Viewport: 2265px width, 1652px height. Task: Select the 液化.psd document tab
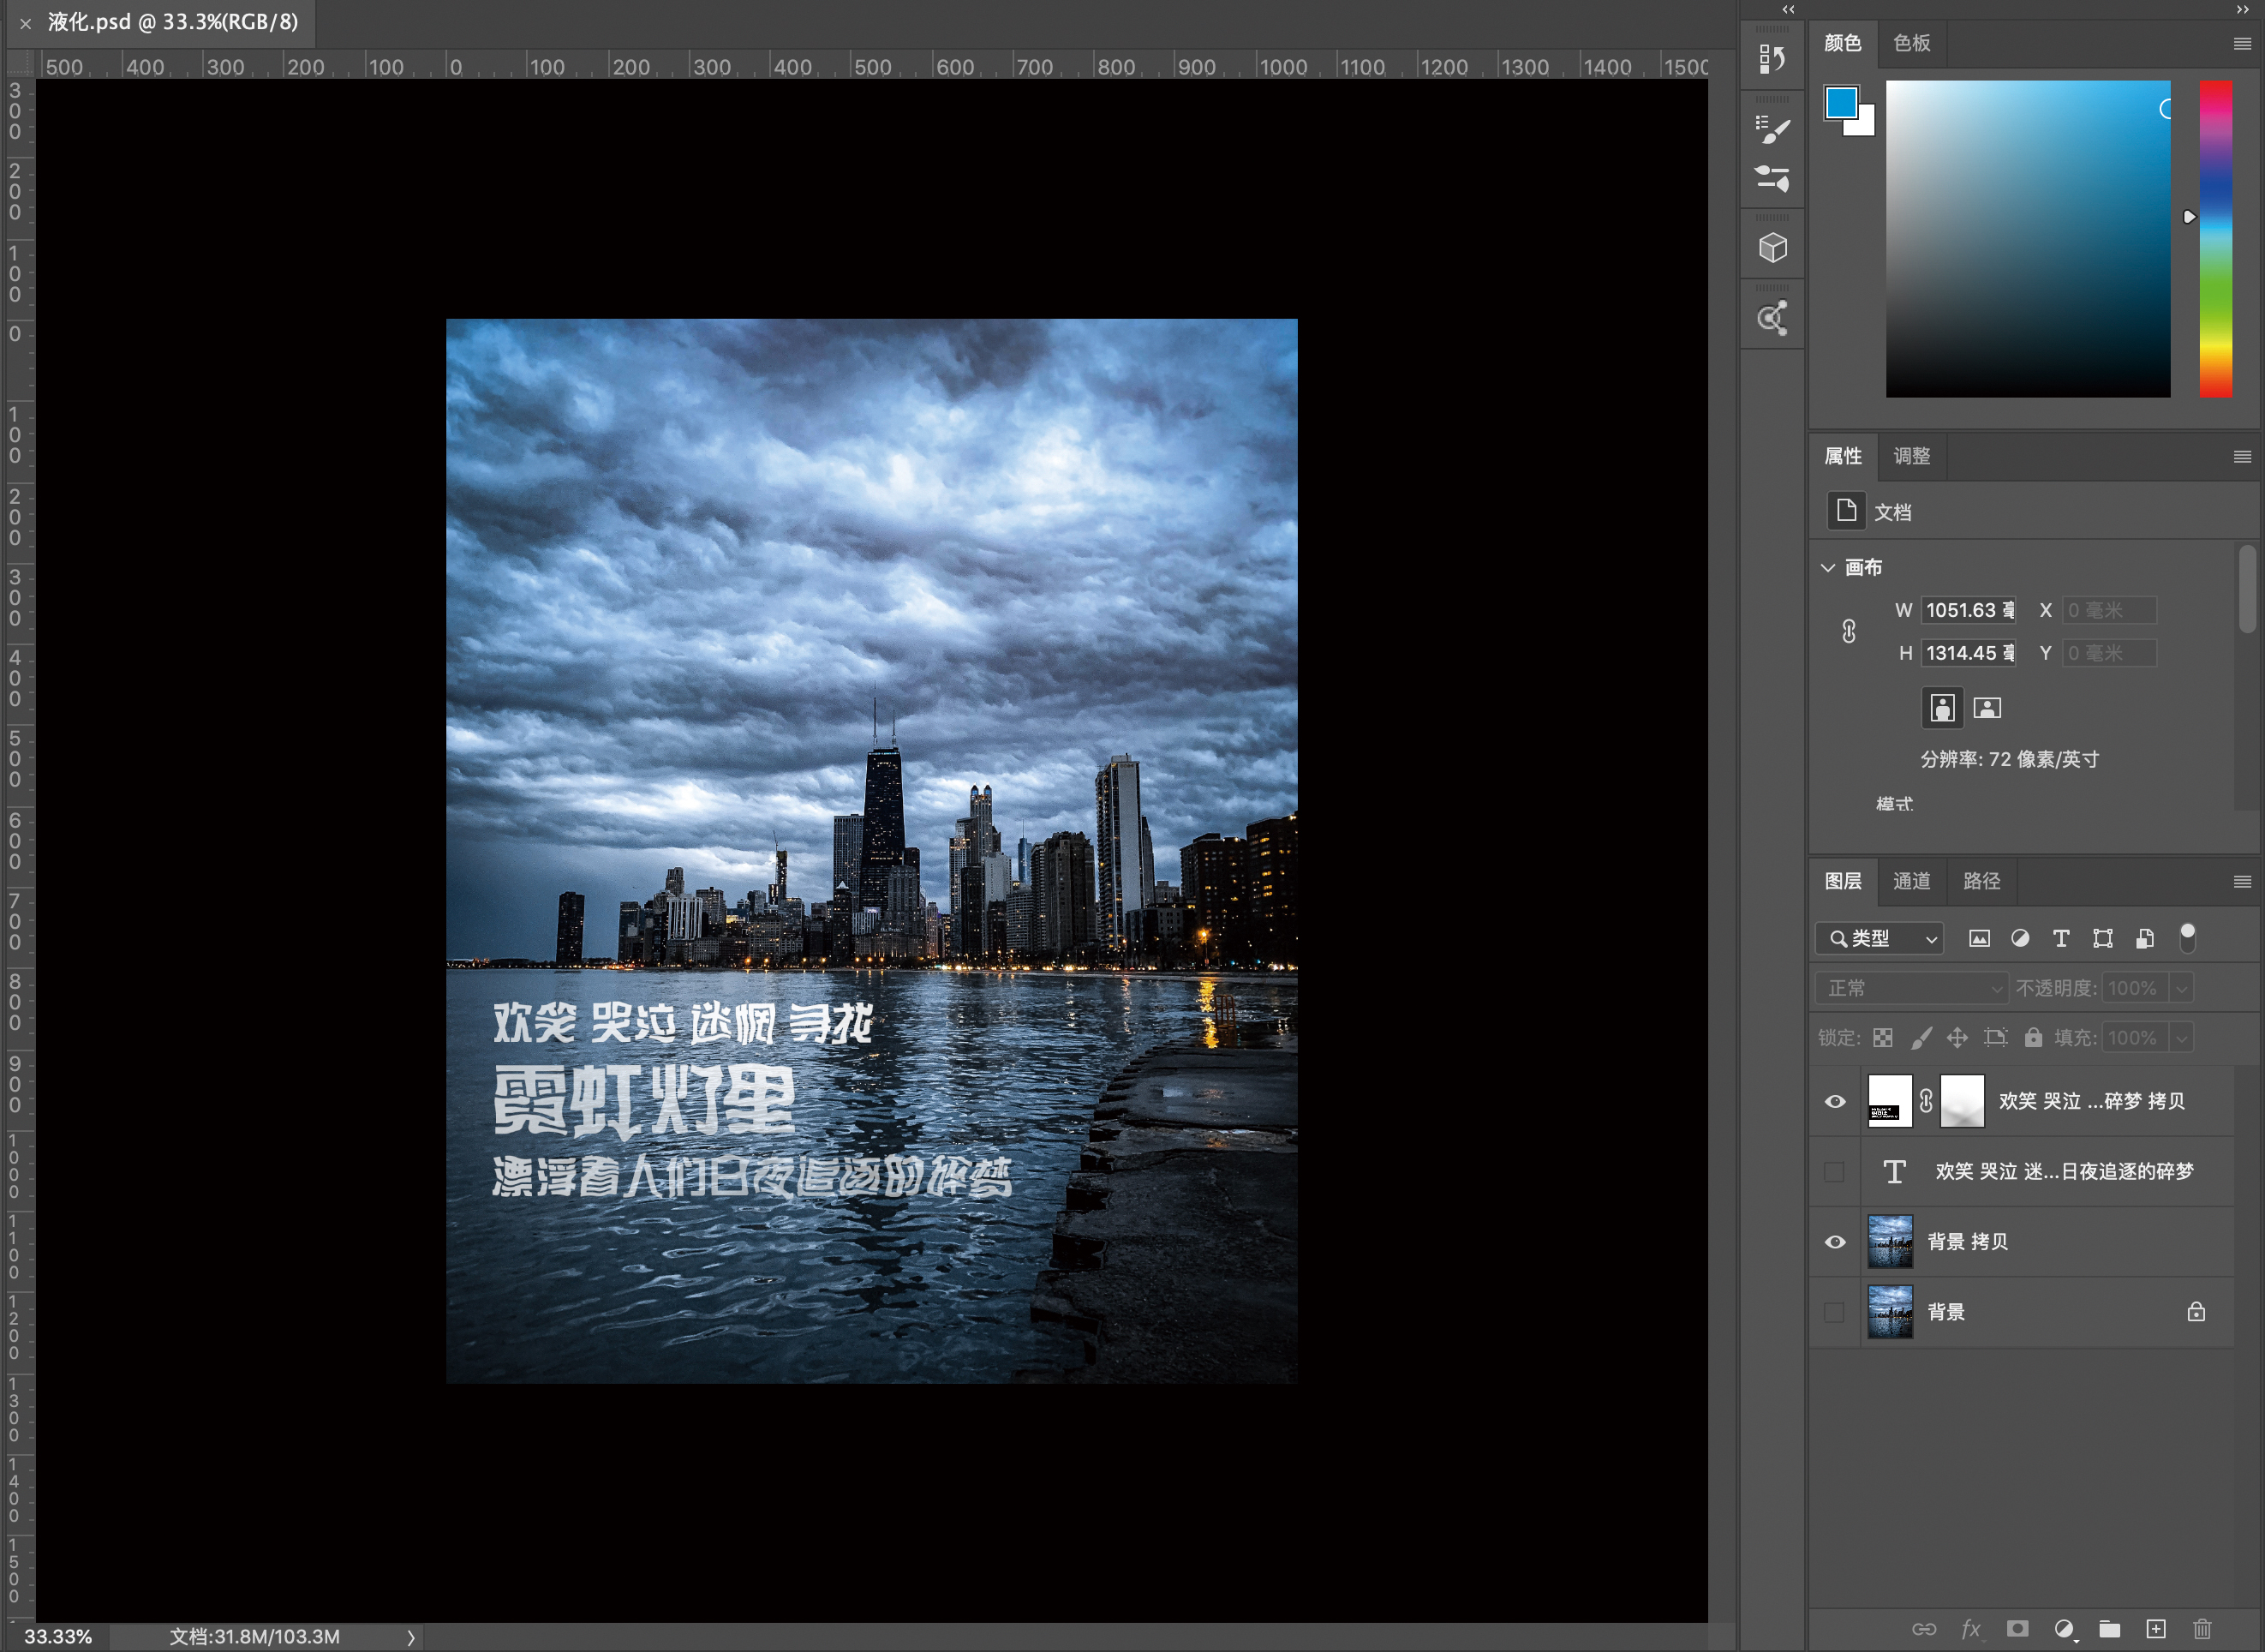click(173, 22)
